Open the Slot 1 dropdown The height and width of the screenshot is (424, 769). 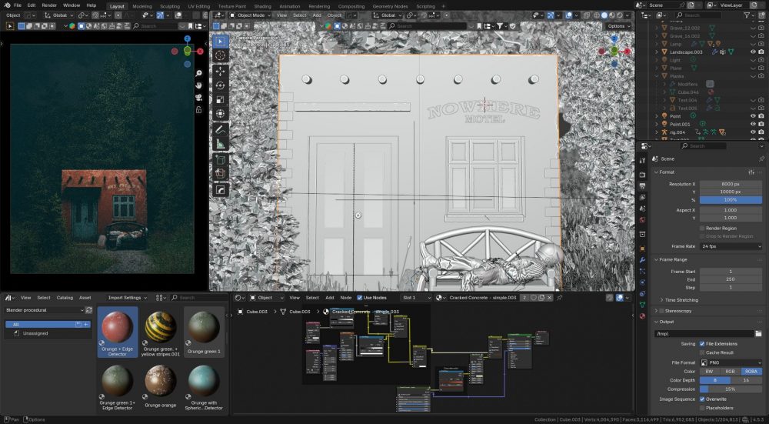click(x=416, y=297)
